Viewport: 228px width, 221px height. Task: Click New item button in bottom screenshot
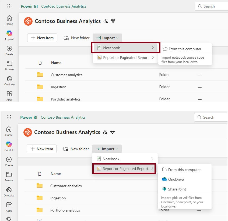[x=41, y=149]
